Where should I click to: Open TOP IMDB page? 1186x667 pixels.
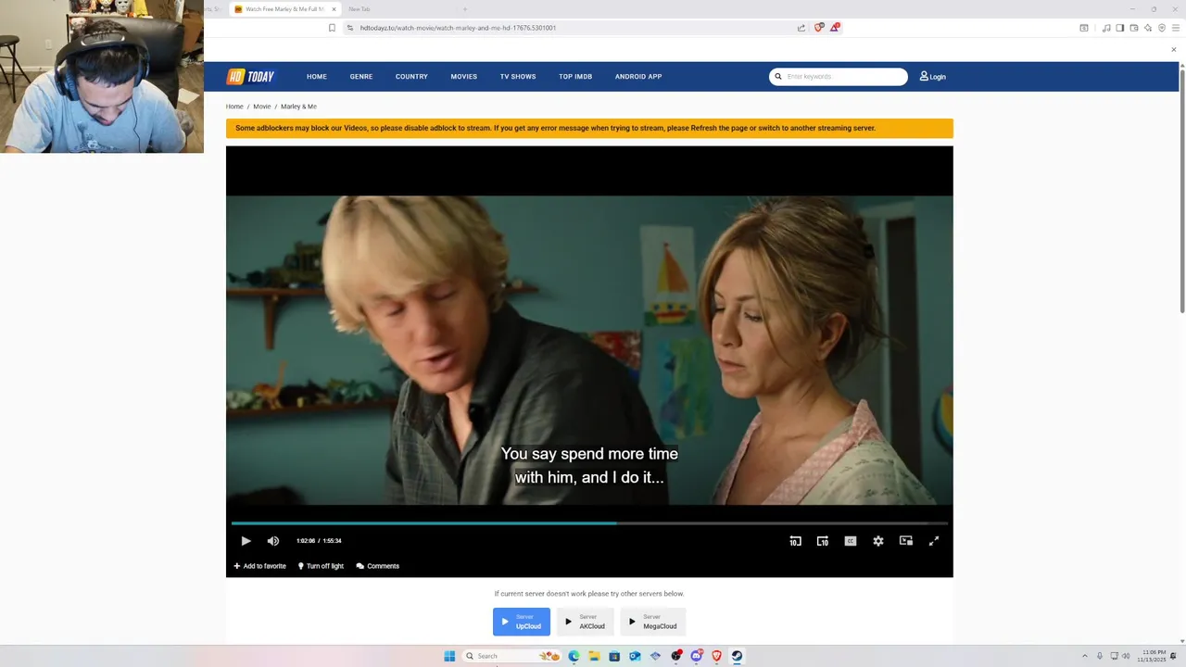pos(575,77)
